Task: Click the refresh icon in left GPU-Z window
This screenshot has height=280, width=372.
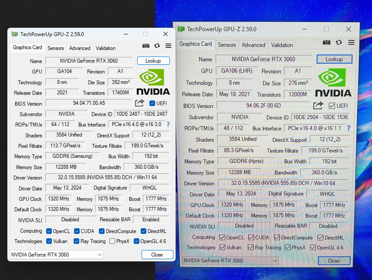Action: pos(157,46)
